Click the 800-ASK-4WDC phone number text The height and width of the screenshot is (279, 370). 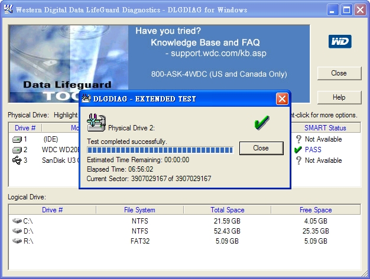pos(219,74)
